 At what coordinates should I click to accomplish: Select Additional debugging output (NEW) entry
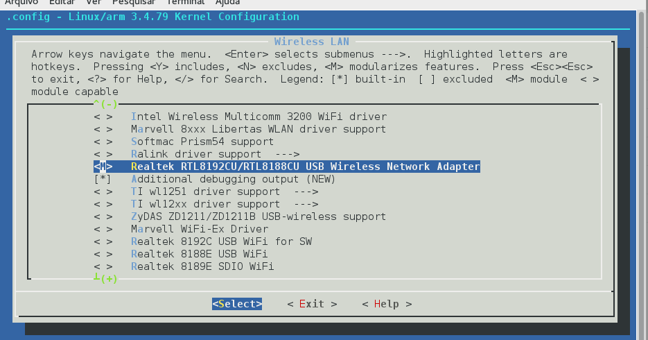233,179
